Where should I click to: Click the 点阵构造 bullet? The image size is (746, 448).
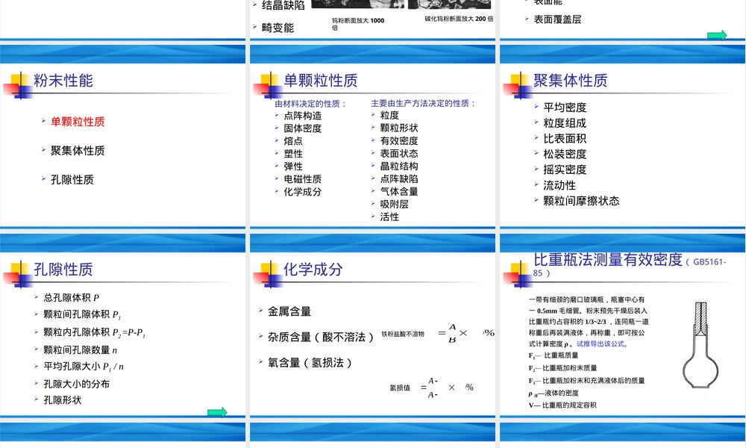click(303, 116)
